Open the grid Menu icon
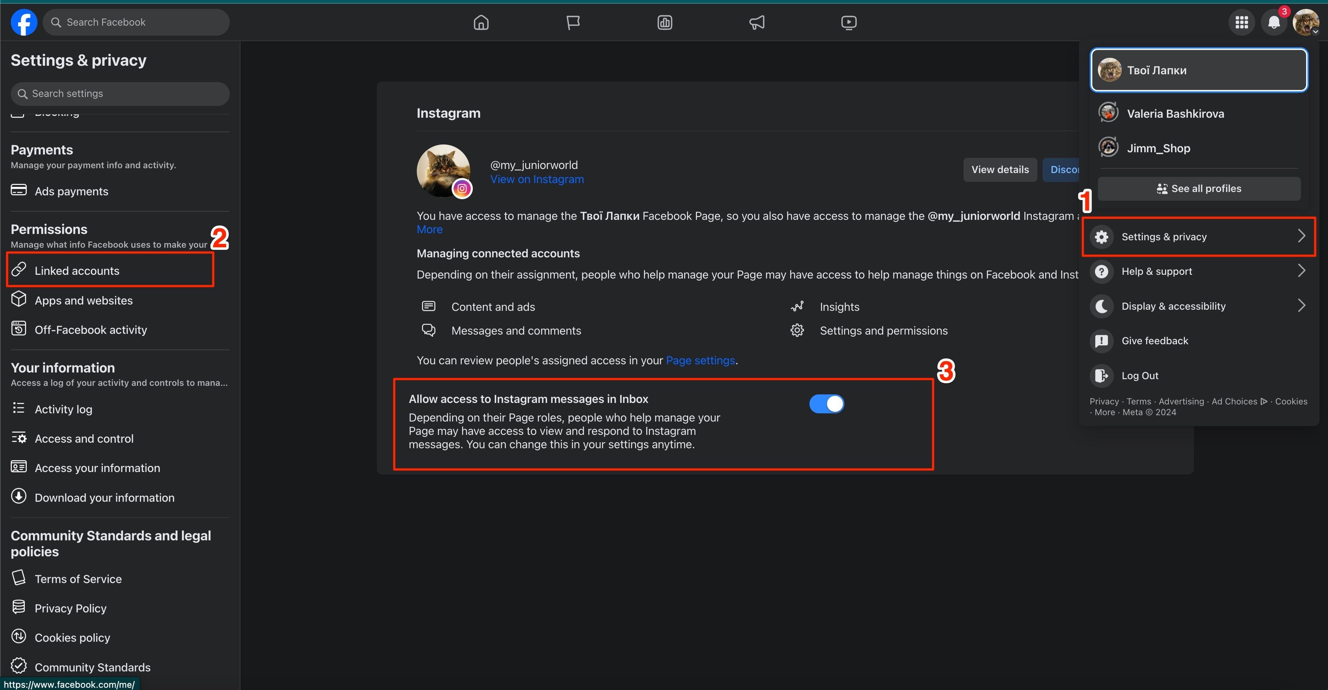Image resolution: width=1328 pixels, height=690 pixels. tap(1242, 22)
